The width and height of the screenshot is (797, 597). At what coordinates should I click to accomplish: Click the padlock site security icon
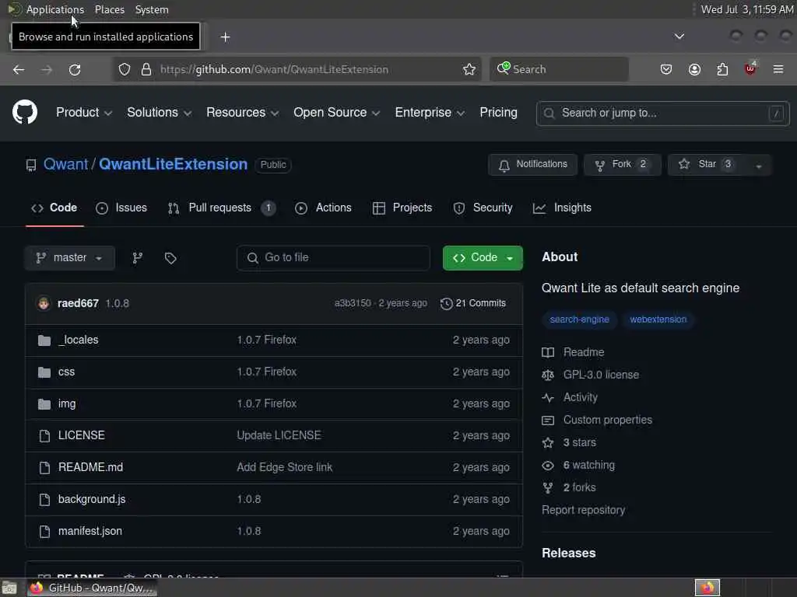pyautogui.click(x=146, y=69)
